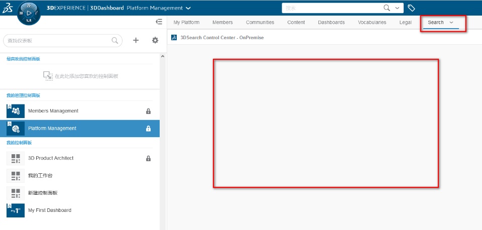
Task: Click the 我的工作台 grid icon
Action: (16, 176)
